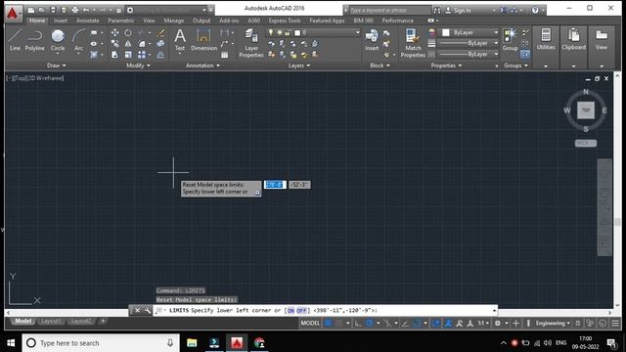This screenshot has width=626, height=352.
Task: Choose the OFF option in command line
Action: [x=301, y=310]
